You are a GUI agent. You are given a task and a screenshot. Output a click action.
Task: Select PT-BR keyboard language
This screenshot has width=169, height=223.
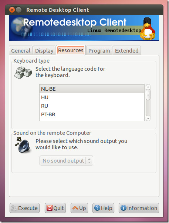point(92,114)
